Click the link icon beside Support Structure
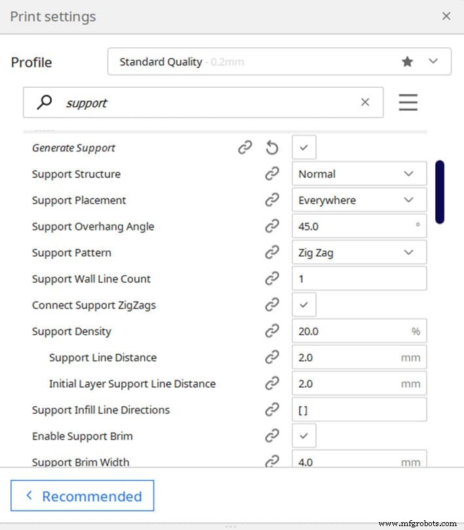Screen dimensions: 464x530 273,174
